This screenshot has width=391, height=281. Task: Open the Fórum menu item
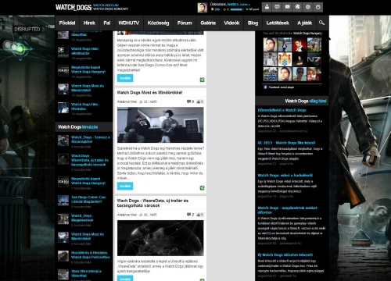point(185,23)
